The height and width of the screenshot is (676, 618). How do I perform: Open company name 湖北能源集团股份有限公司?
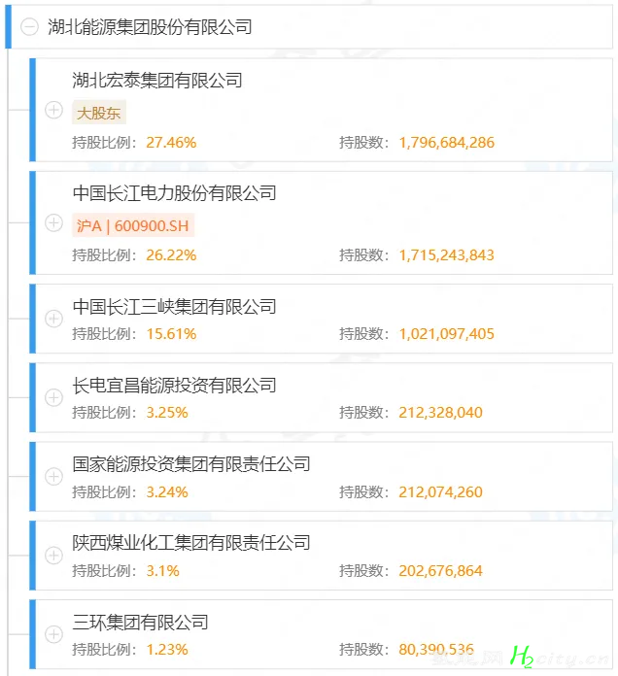tap(150, 27)
